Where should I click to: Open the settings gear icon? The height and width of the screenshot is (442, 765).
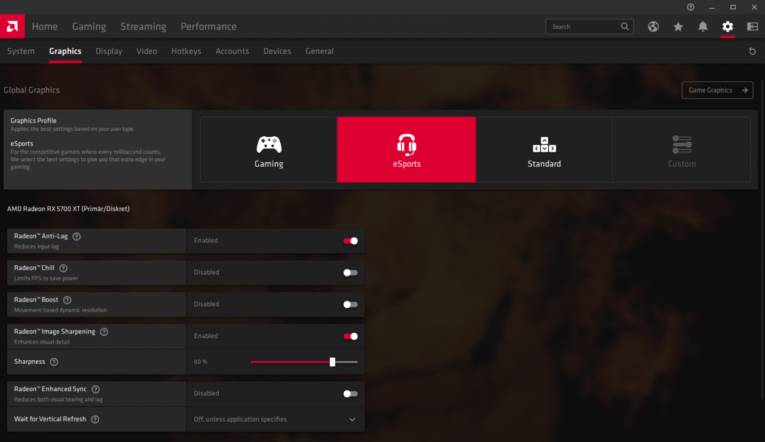(727, 26)
